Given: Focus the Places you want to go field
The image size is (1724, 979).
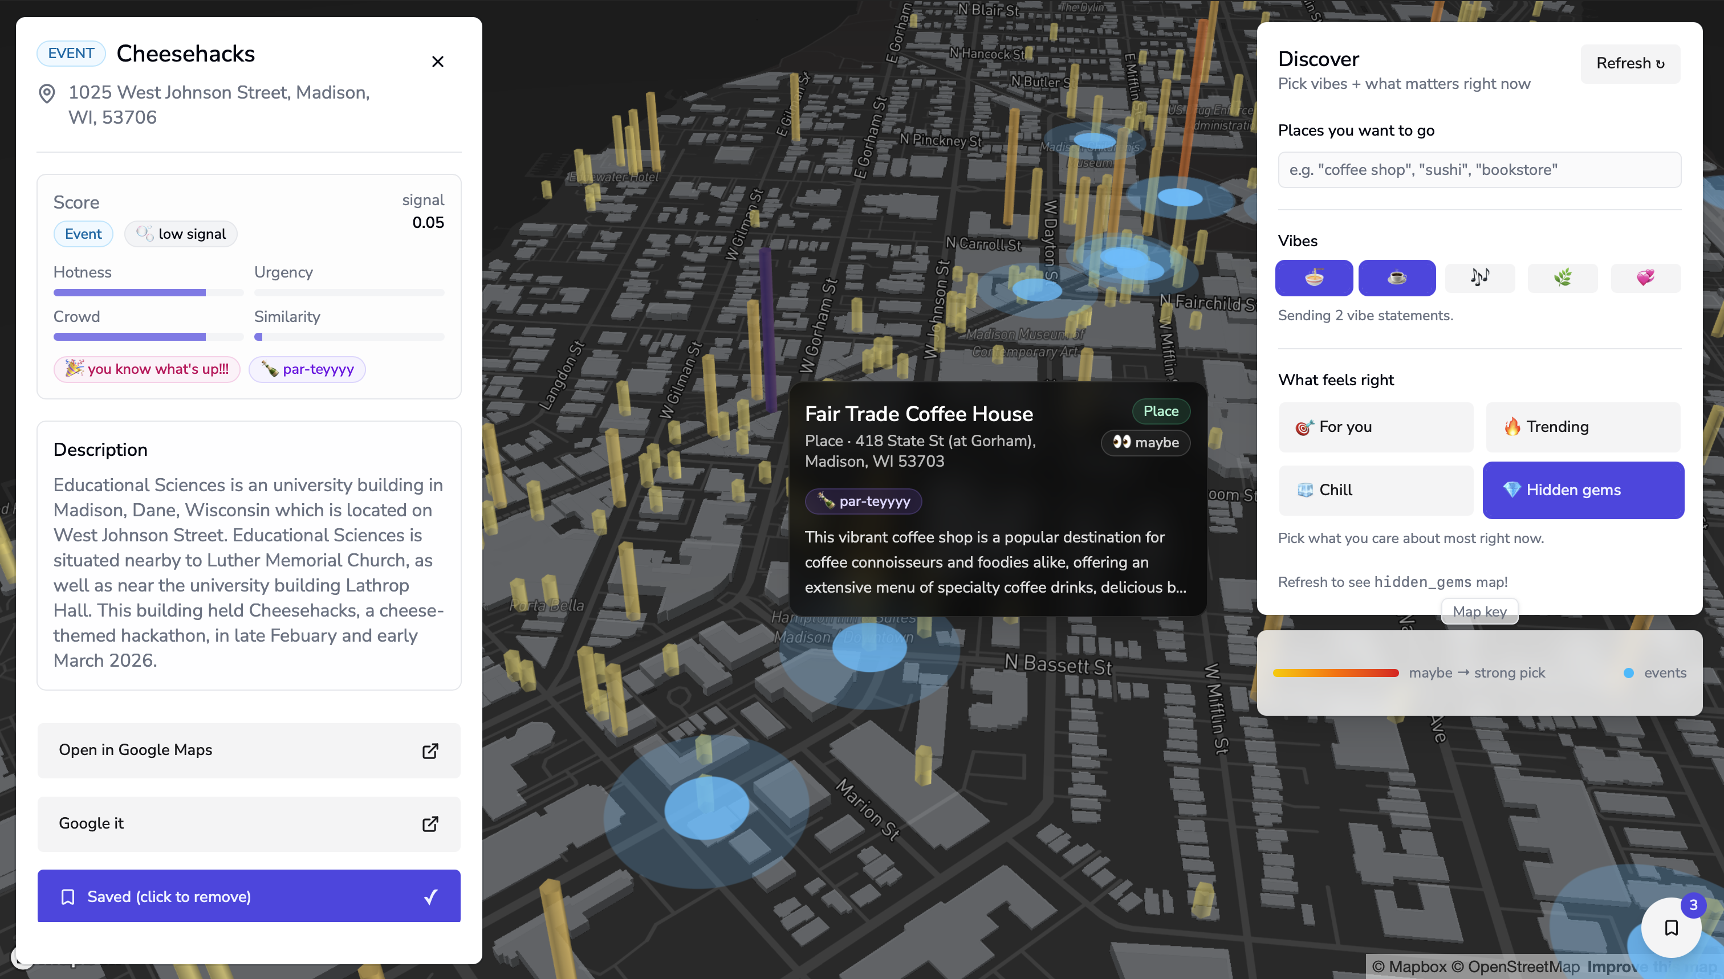Looking at the screenshot, I should click(1478, 169).
